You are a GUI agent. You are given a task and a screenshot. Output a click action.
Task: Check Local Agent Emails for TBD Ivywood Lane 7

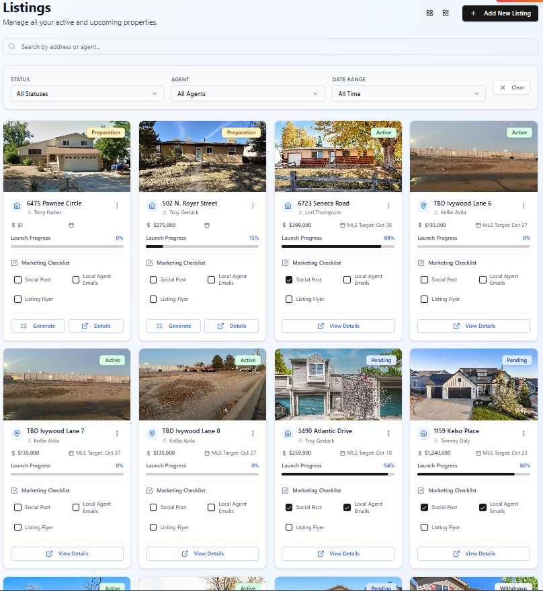[76, 507]
